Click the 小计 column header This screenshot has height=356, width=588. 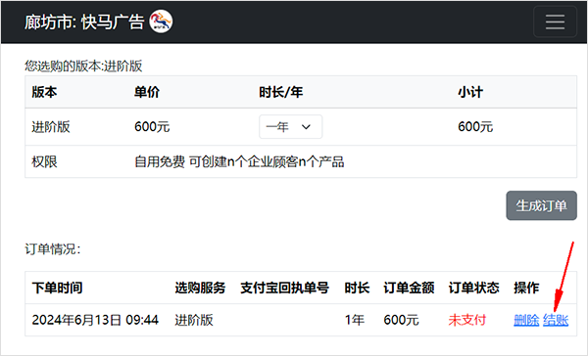pos(470,92)
